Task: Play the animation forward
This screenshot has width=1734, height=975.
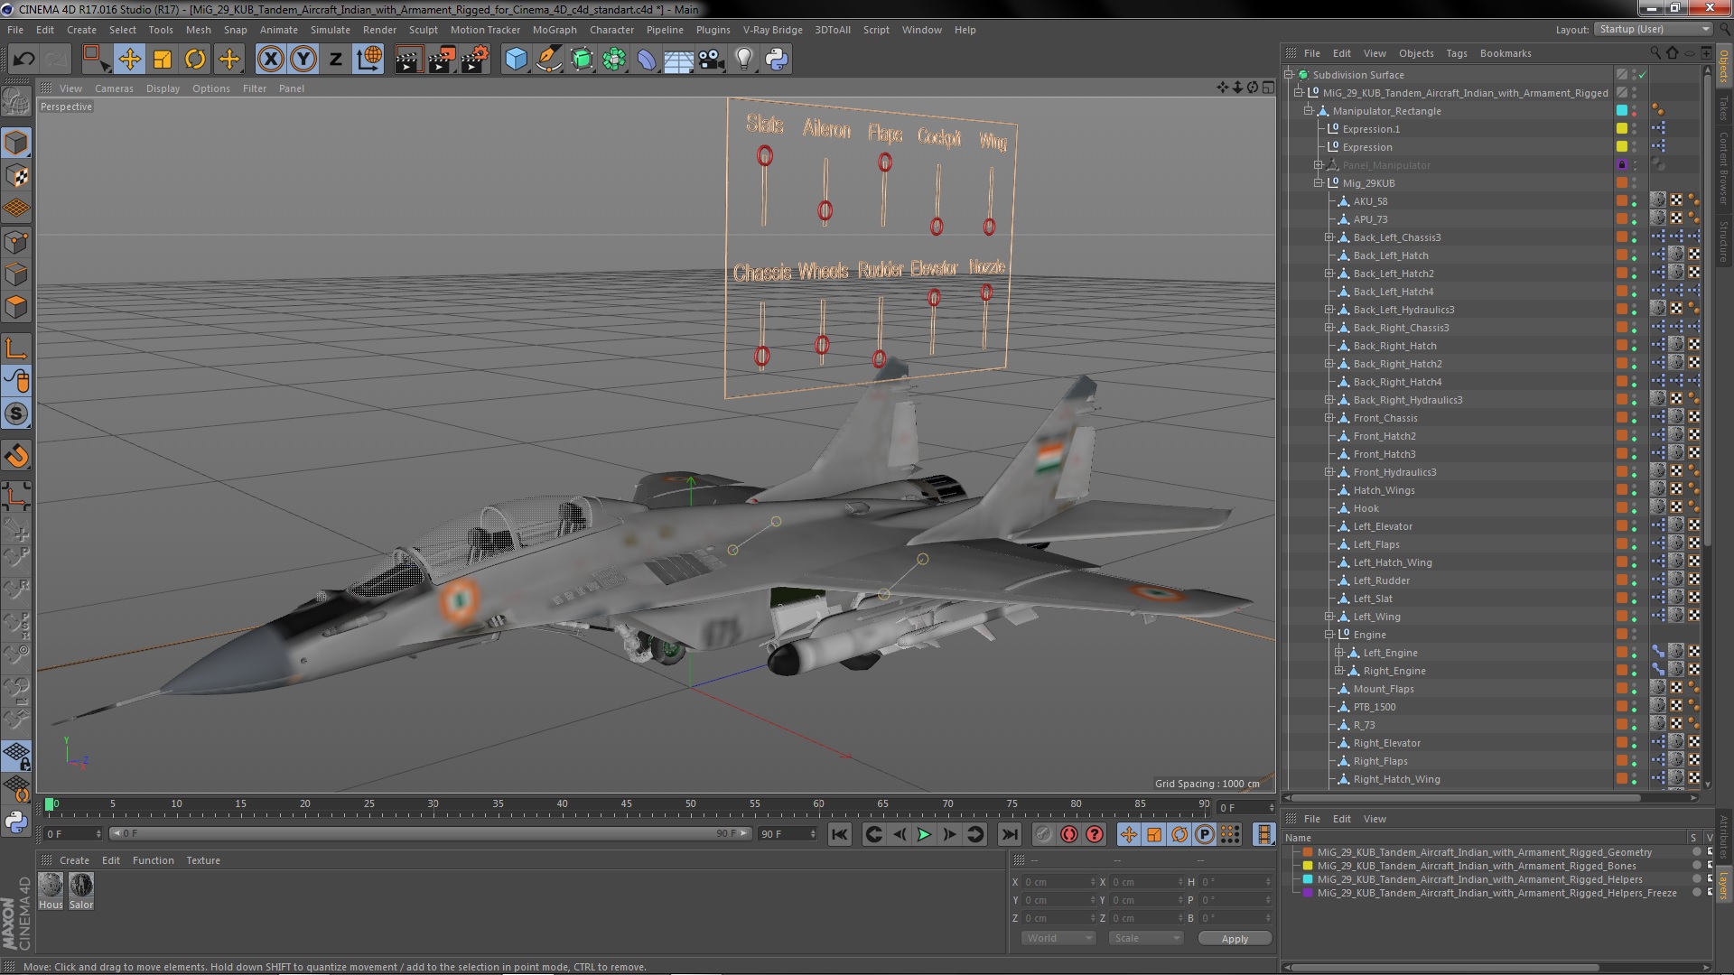Action: 923,834
